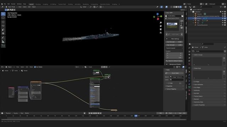Viewport: 227px width, 127px height.
Task: Click next HDRI arrow button
Action: pyautogui.click(x=182, y=35)
